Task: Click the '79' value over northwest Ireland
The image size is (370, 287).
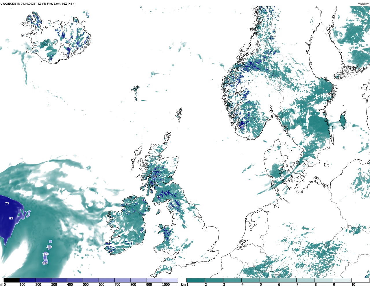Action: tap(126, 204)
